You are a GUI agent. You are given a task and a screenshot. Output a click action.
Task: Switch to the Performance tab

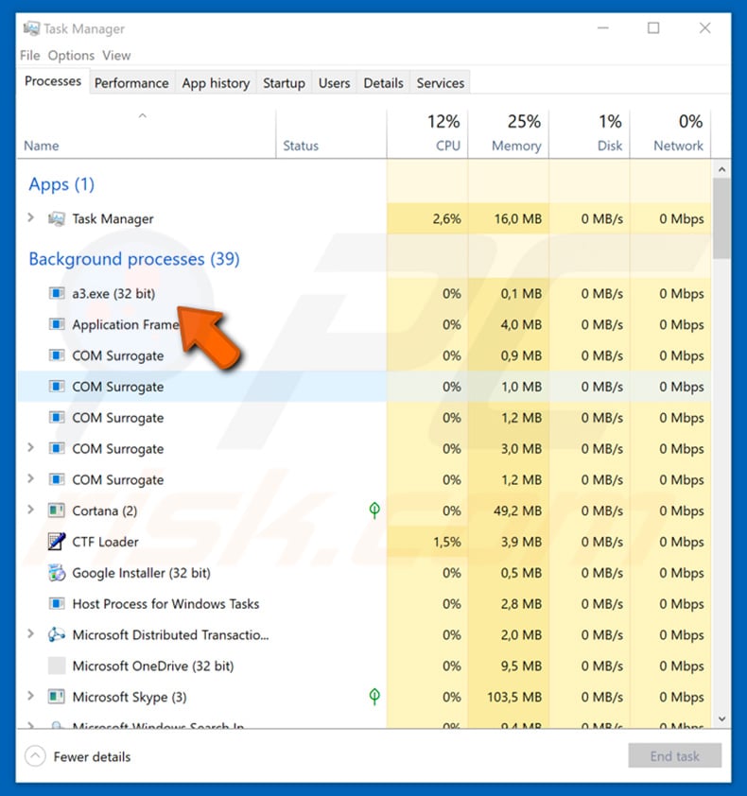[x=131, y=83]
